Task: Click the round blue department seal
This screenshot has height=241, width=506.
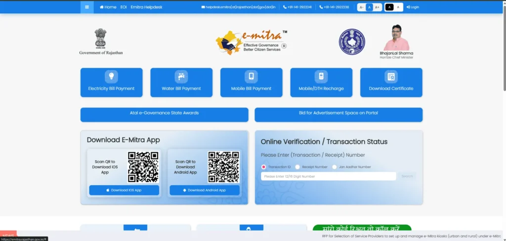Action: click(352, 42)
